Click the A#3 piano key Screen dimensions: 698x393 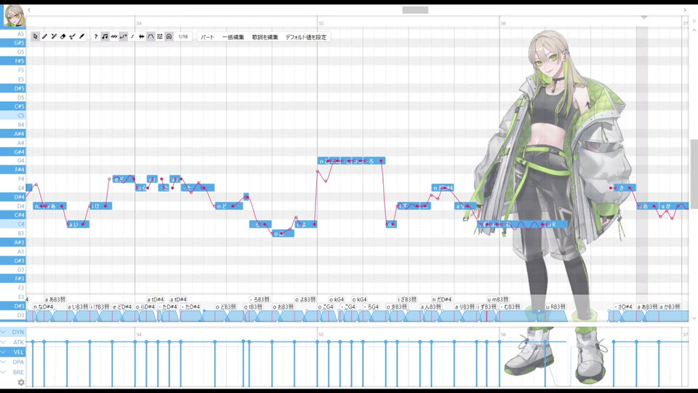click(13, 242)
